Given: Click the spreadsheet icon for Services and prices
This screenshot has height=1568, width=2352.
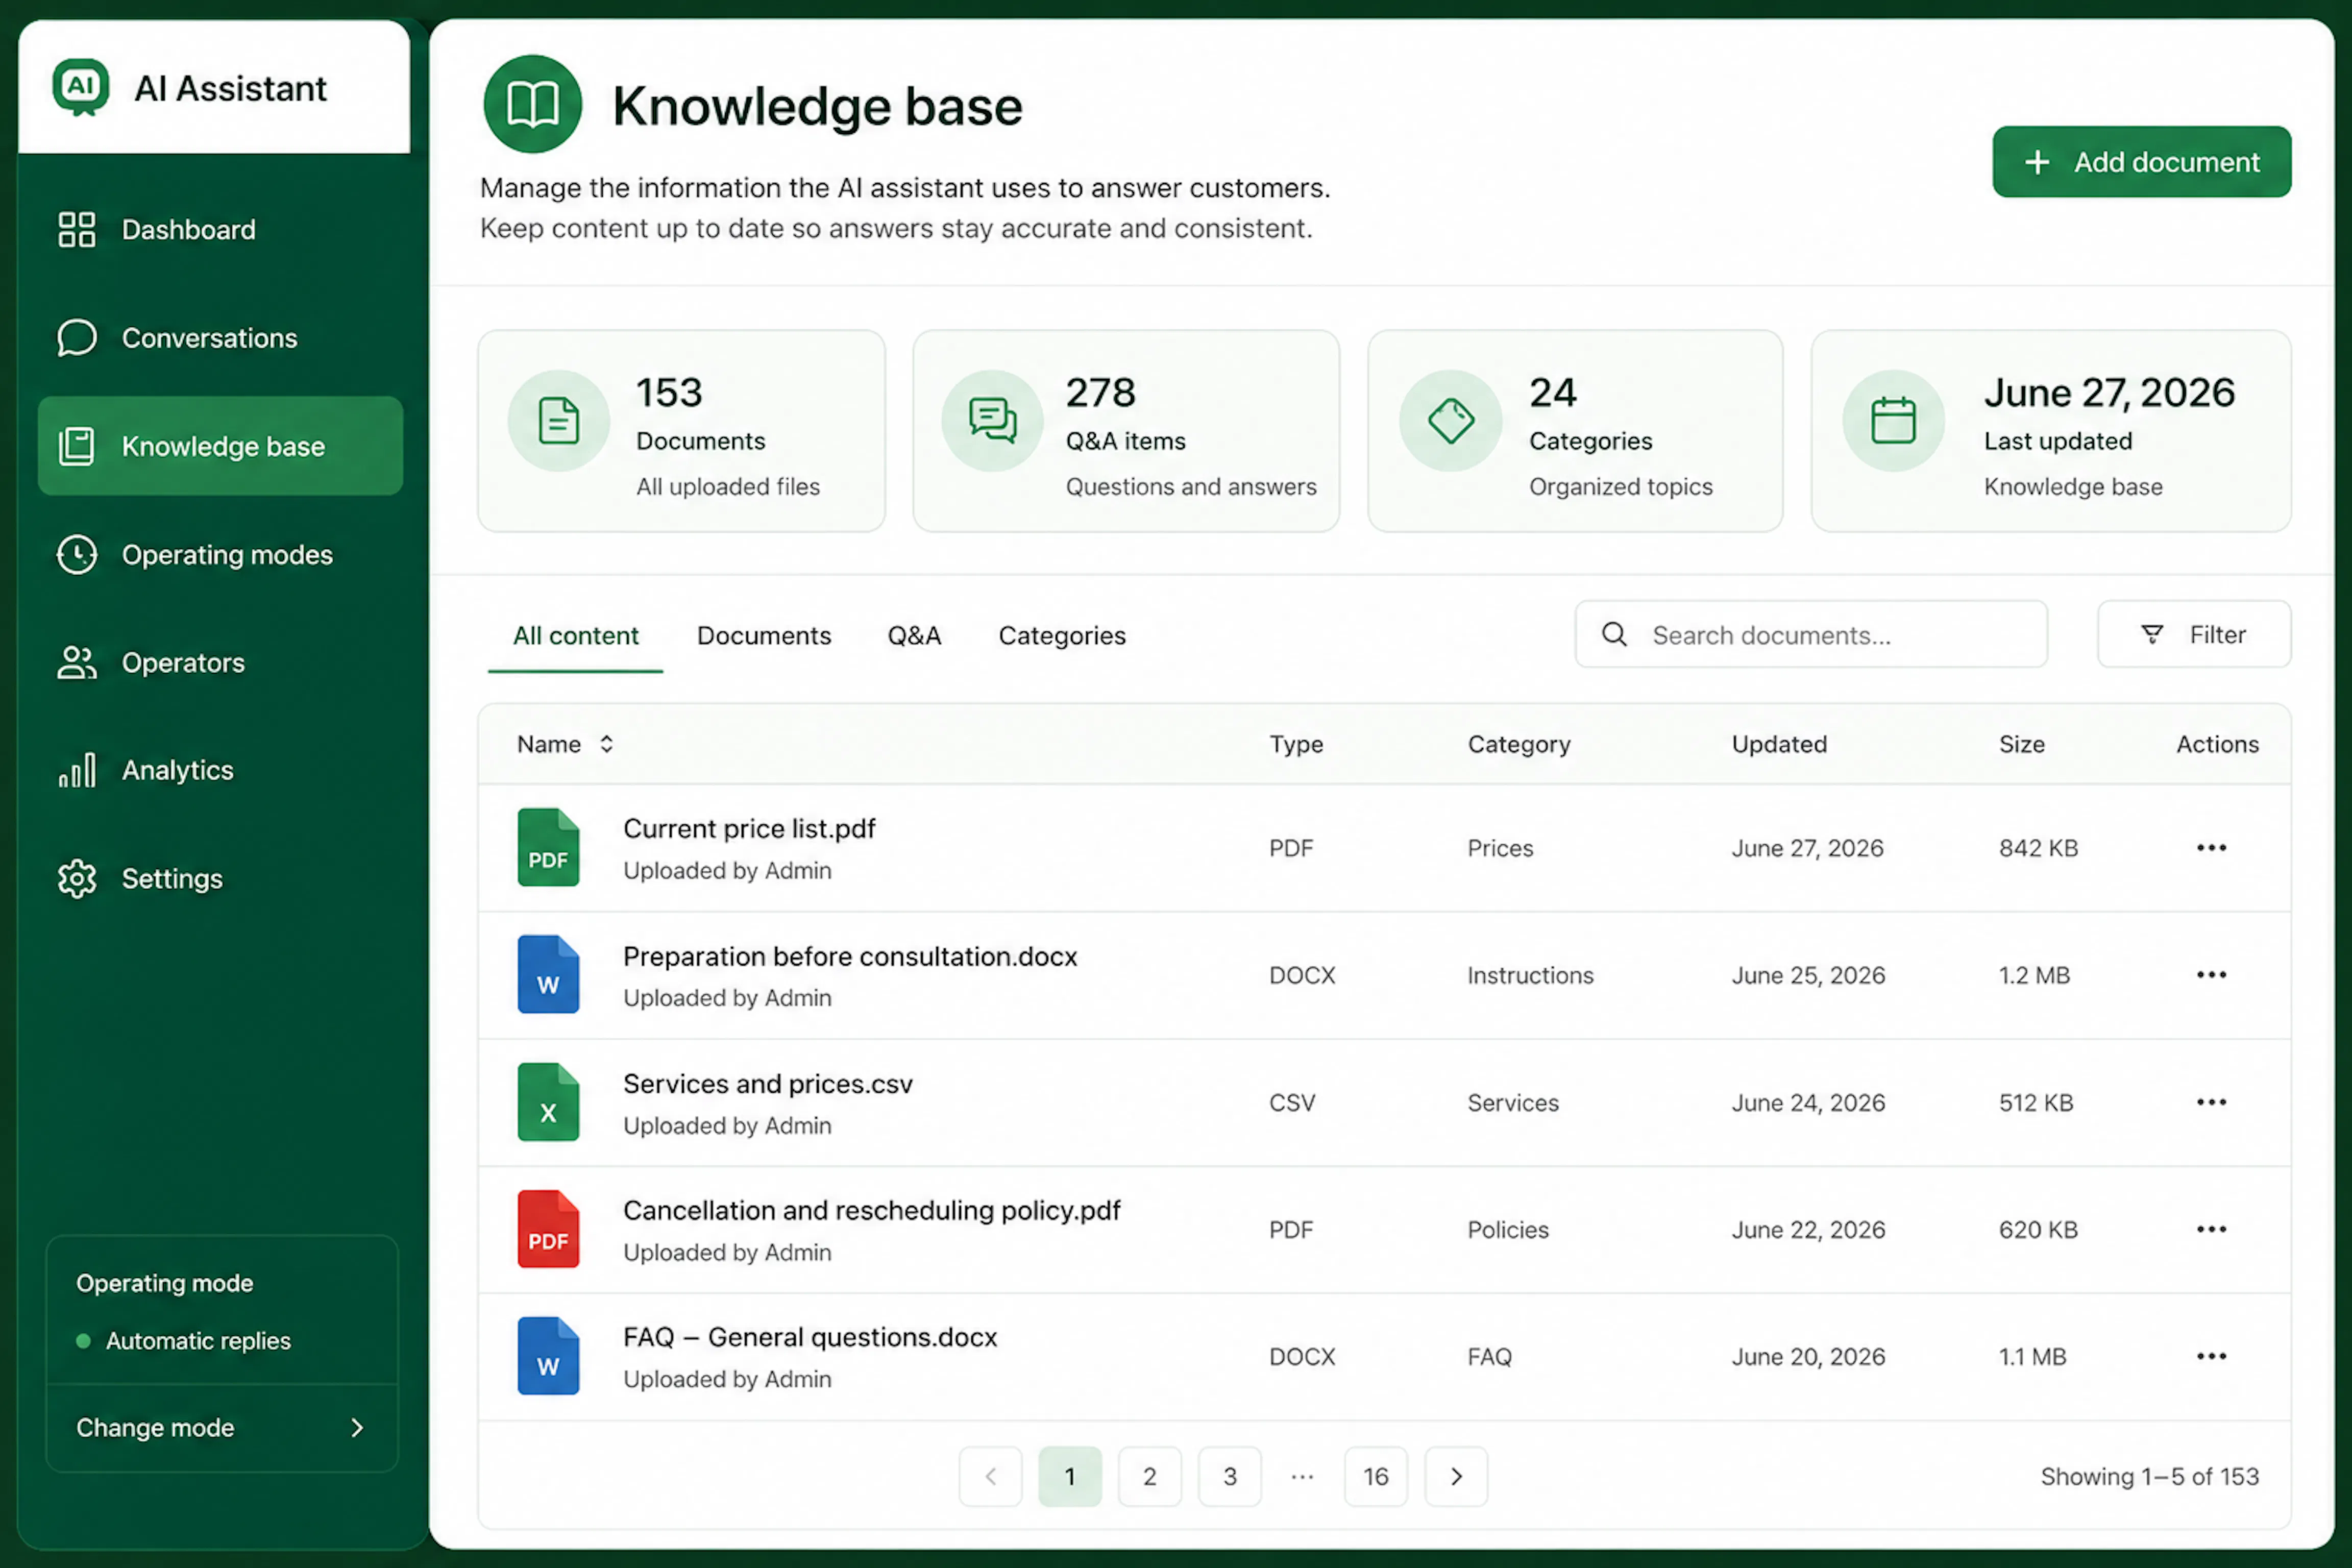Looking at the screenshot, I should point(548,1102).
